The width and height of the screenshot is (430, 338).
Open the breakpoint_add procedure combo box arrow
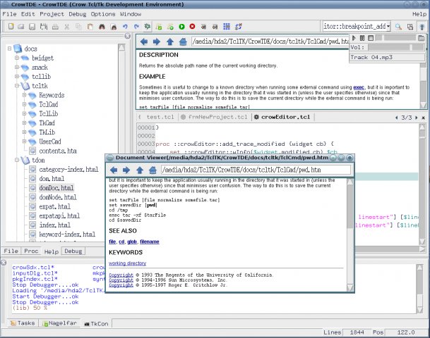coord(388,27)
